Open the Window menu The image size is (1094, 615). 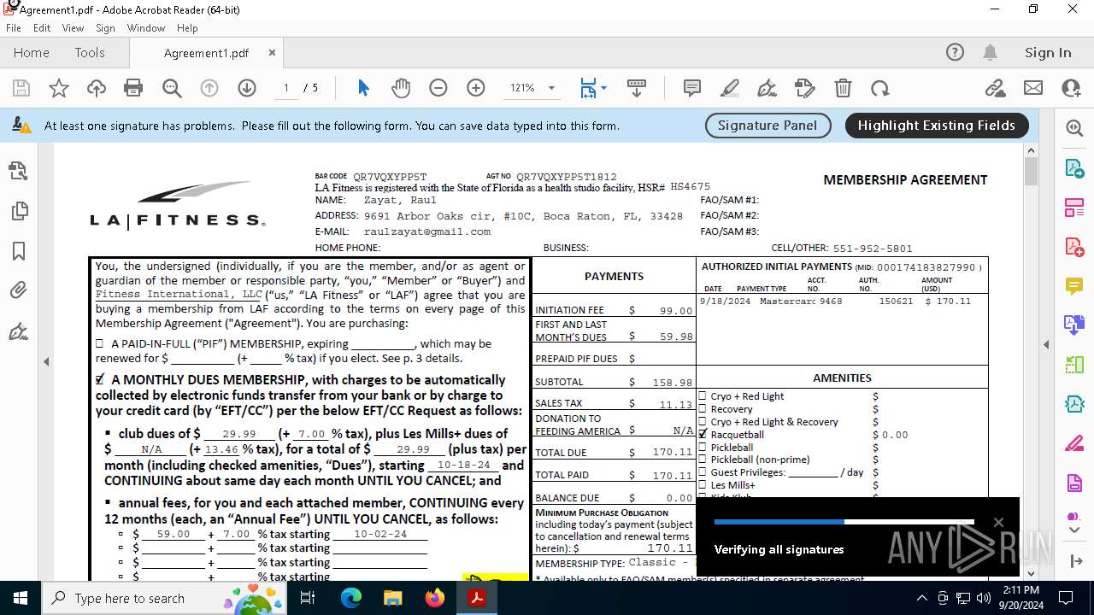click(x=146, y=28)
